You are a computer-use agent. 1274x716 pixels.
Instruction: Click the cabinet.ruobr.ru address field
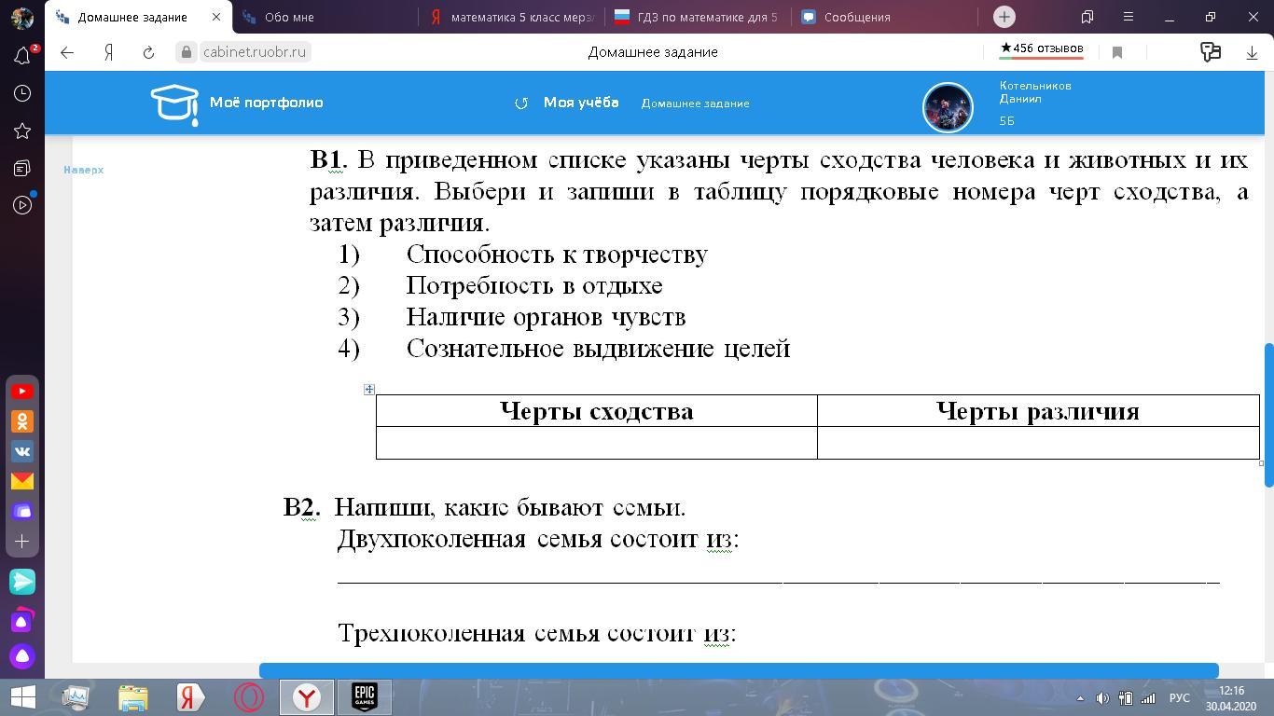[255, 52]
